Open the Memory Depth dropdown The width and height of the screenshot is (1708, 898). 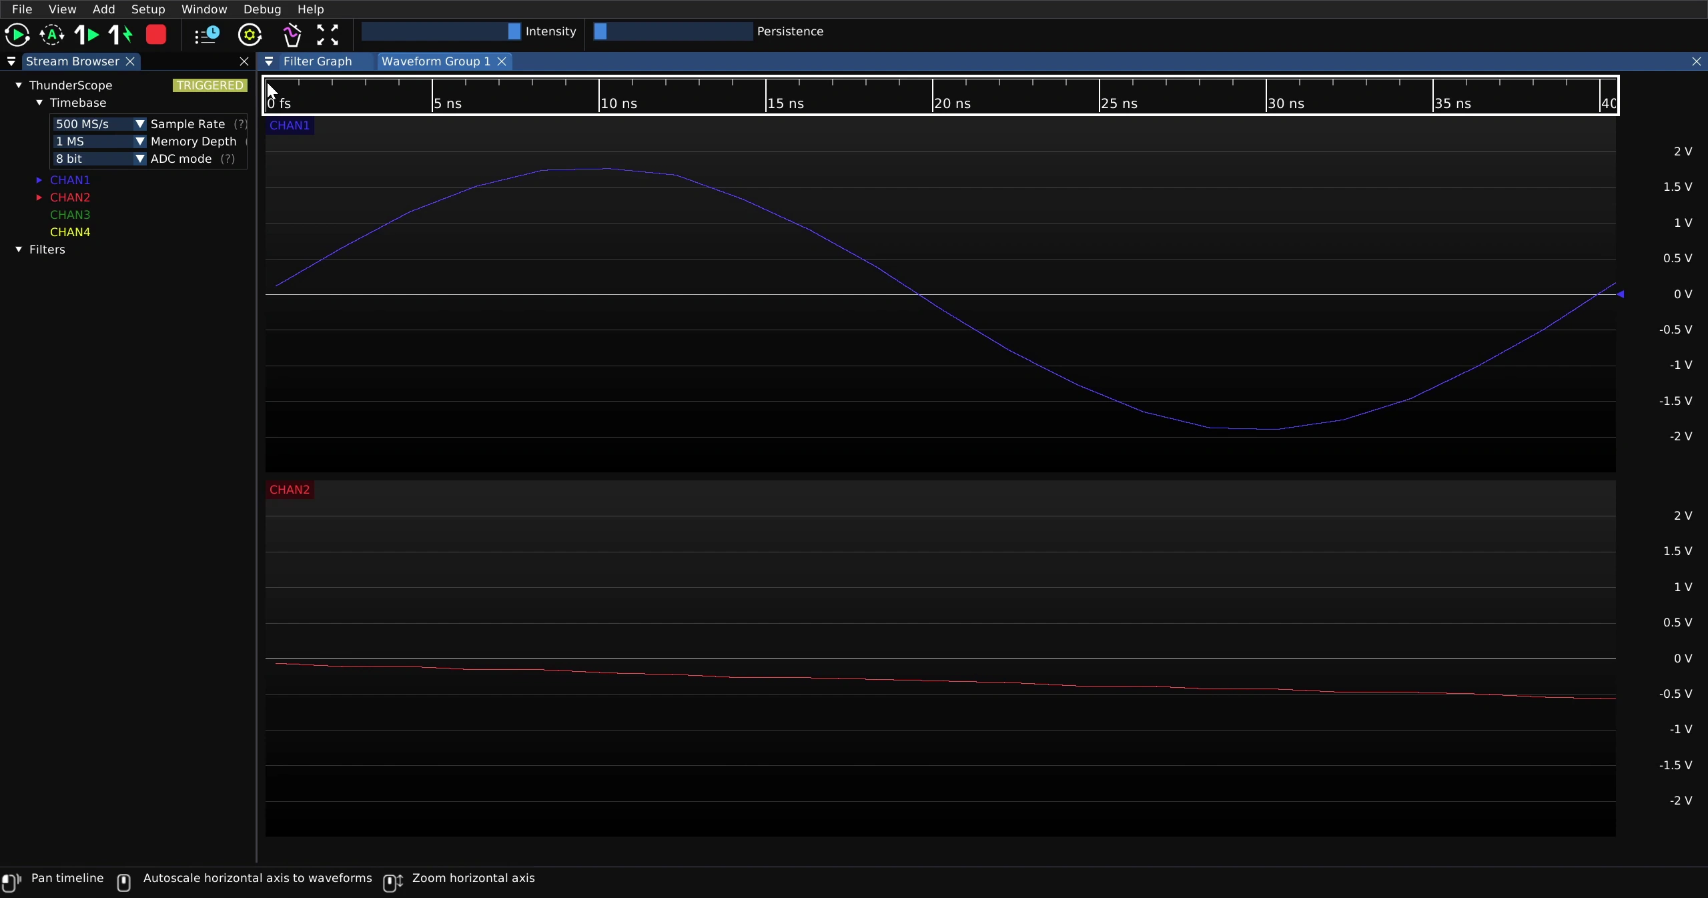coord(99,141)
